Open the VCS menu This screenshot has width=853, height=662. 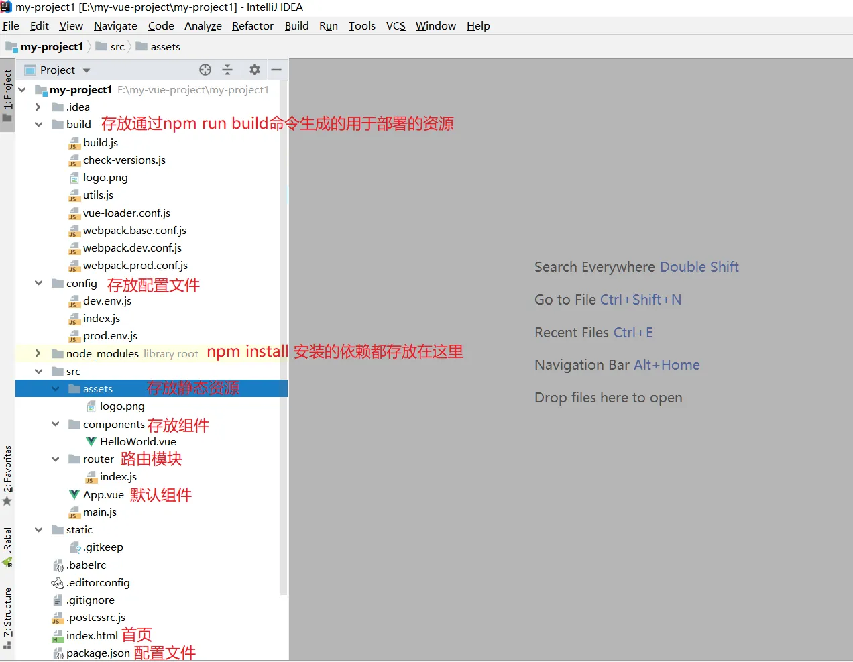coord(396,25)
